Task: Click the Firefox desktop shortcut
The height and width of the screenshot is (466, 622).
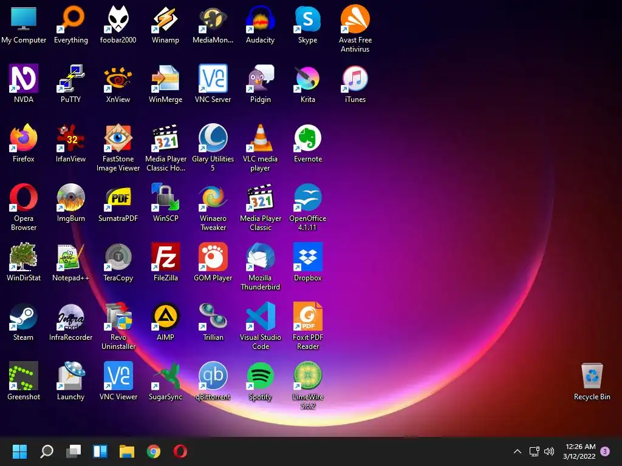Action: point(24,138)
